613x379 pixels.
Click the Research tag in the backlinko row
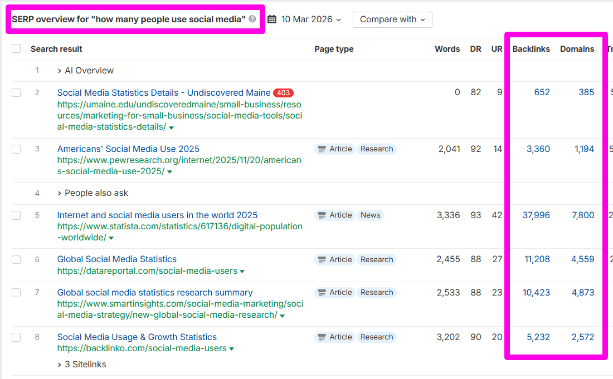coord(377,337)
